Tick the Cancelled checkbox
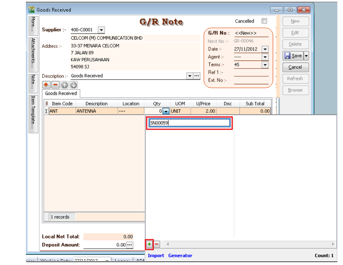Viewport: 343px width, 265px height. point(264,21)
